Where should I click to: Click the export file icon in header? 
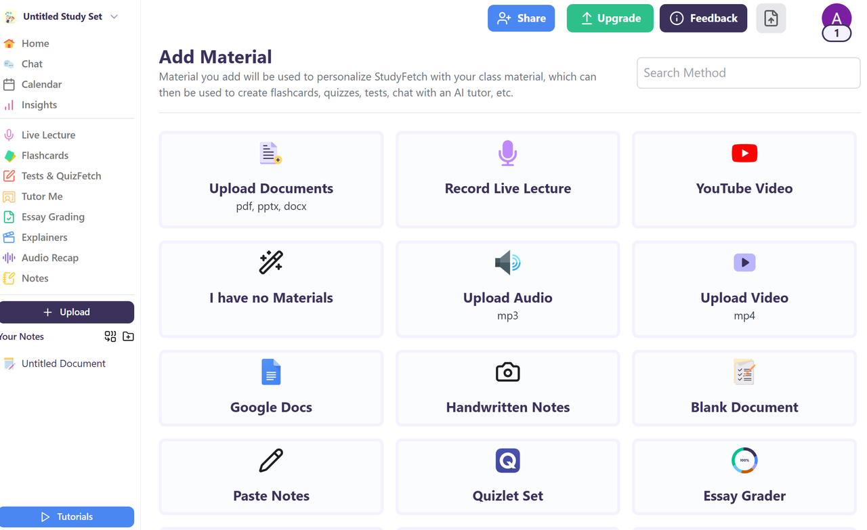coord(771,18)
